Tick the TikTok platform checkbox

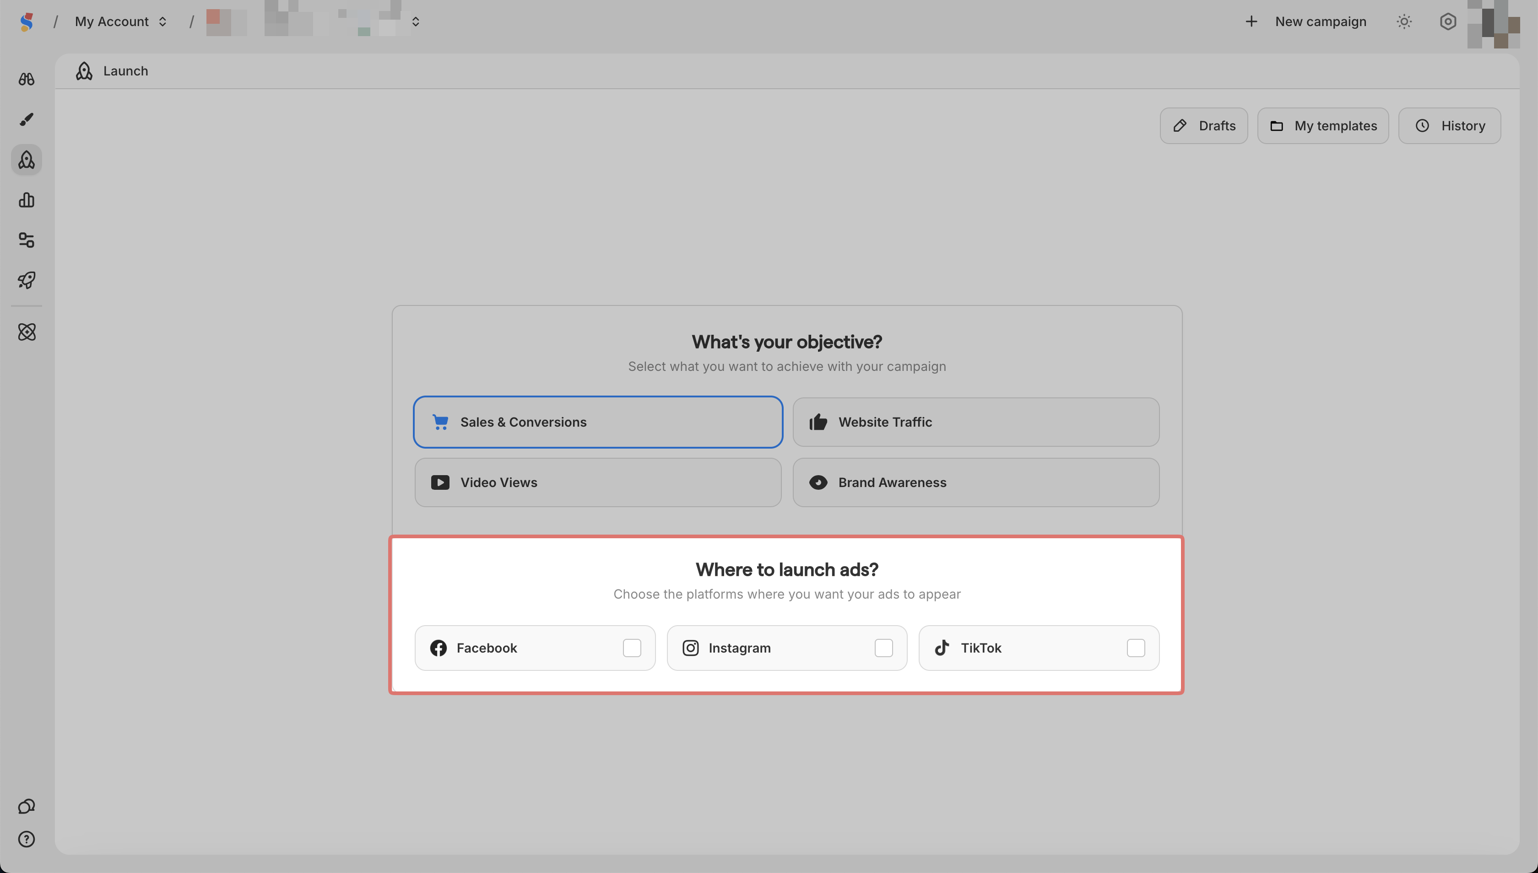pos(1135,648)
